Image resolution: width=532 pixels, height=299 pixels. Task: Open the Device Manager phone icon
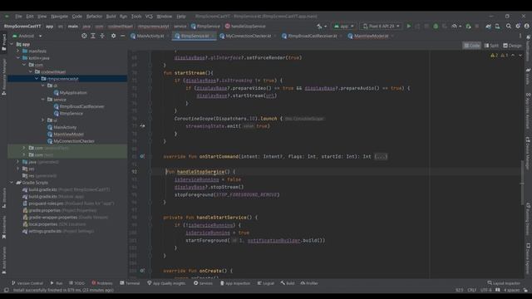point(497,26)
